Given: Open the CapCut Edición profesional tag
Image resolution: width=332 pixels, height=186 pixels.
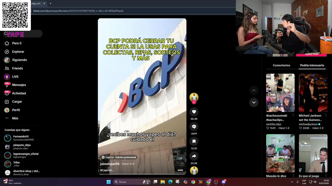Looking at the screenshot, I should 119,157.
